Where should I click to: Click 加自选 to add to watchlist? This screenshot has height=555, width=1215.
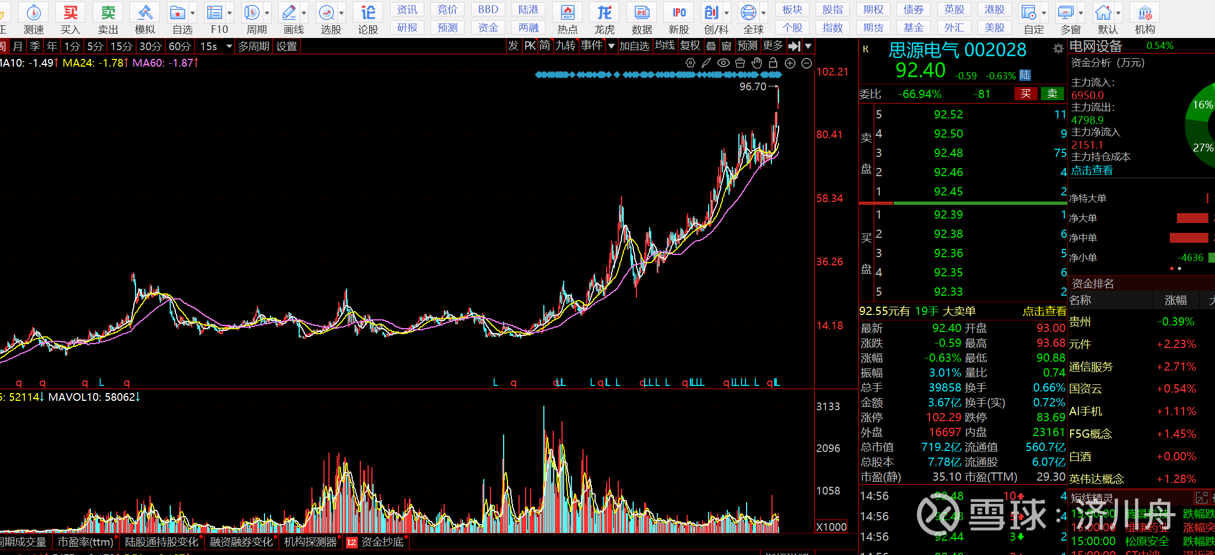click(x=634, y=46)
